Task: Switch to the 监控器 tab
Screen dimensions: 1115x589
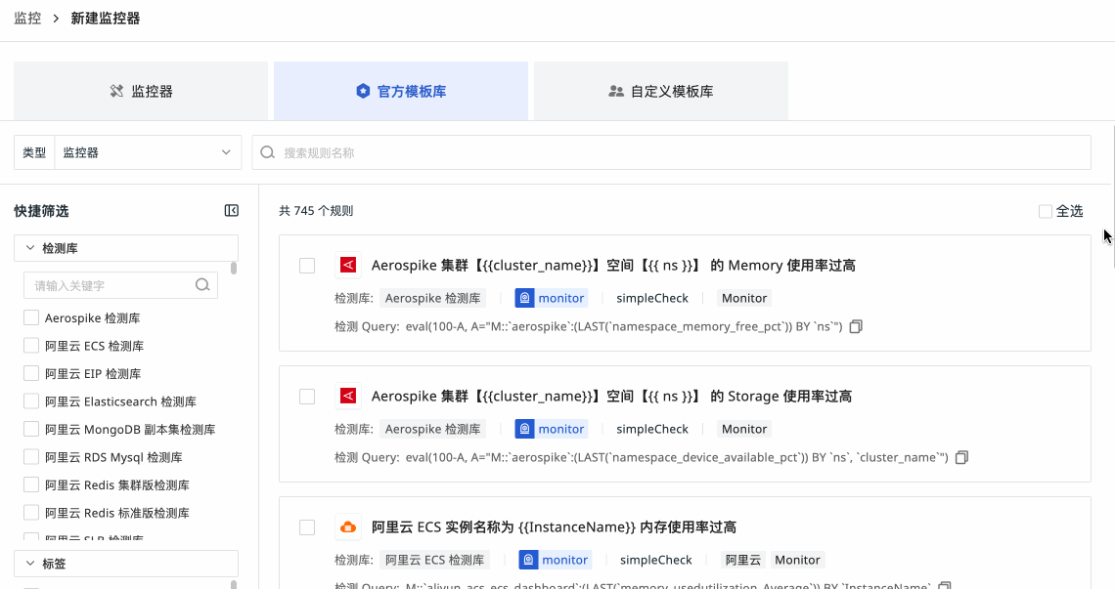Action: [141, 91]
